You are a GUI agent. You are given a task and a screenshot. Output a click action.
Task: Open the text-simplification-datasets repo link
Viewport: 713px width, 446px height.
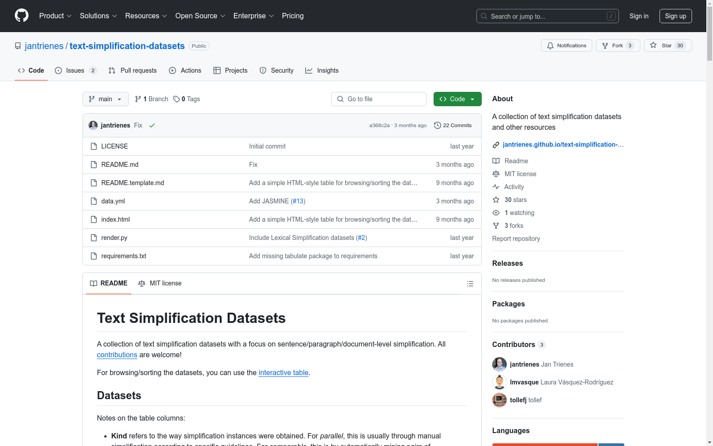127,46
